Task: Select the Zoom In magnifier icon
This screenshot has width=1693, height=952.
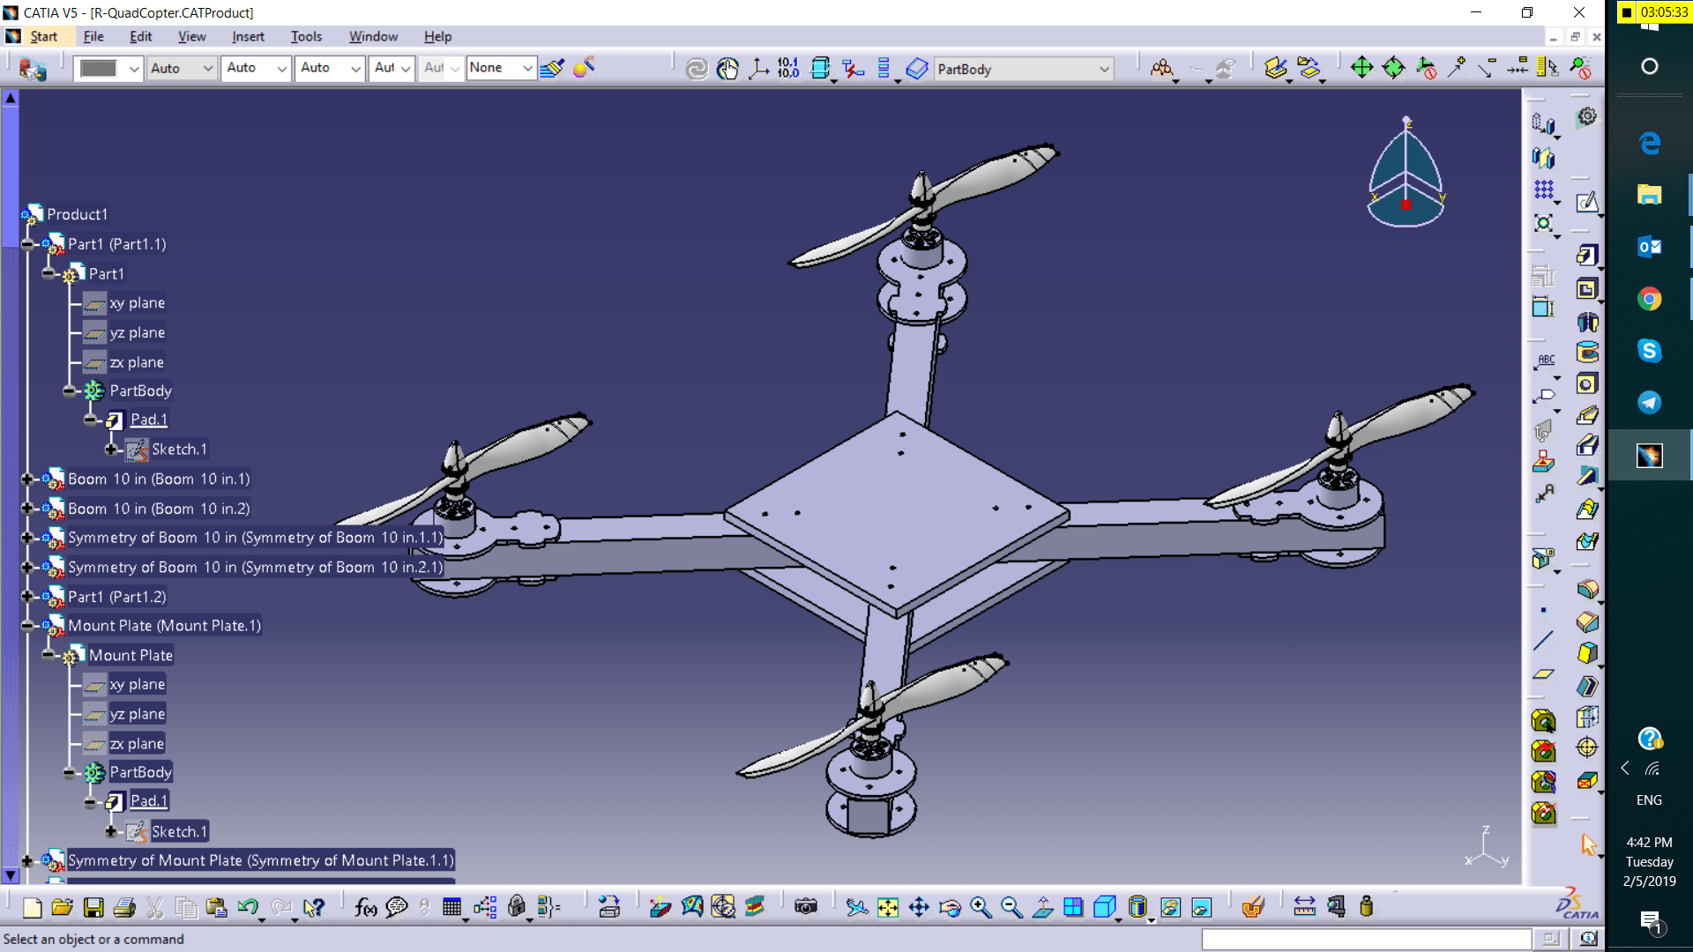Action: [x=981, y=907]
